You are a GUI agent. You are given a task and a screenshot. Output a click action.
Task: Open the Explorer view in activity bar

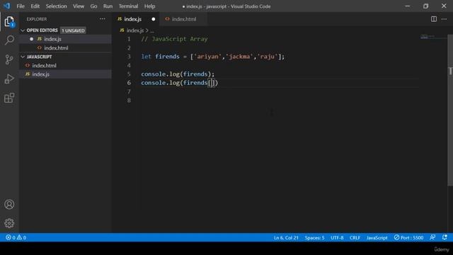9,21
